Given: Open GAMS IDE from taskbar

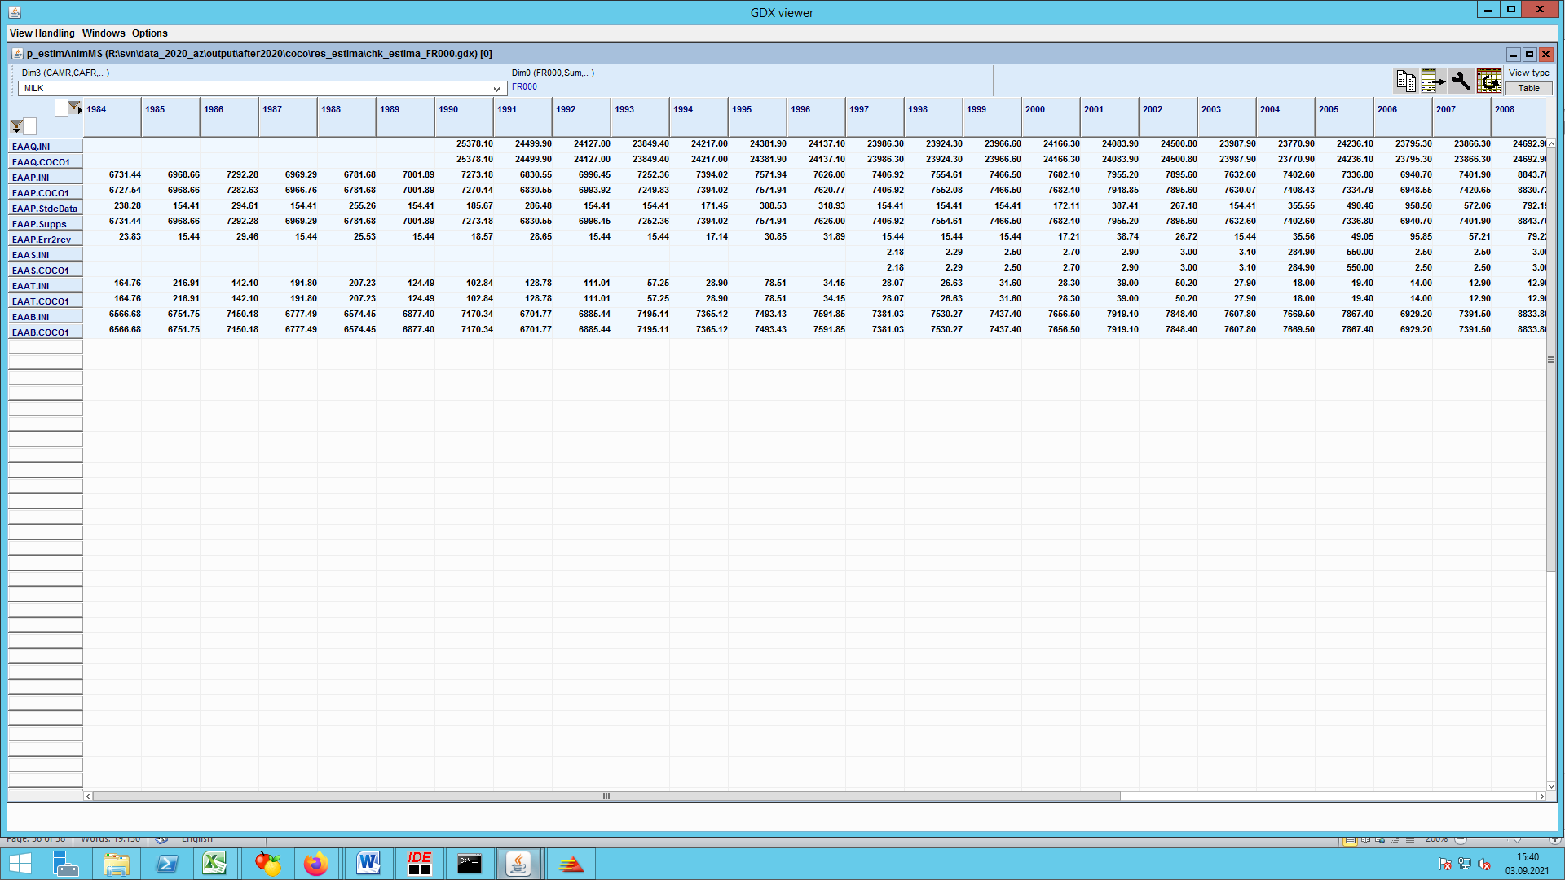Looking at the screenshot, I should [419, 864].
